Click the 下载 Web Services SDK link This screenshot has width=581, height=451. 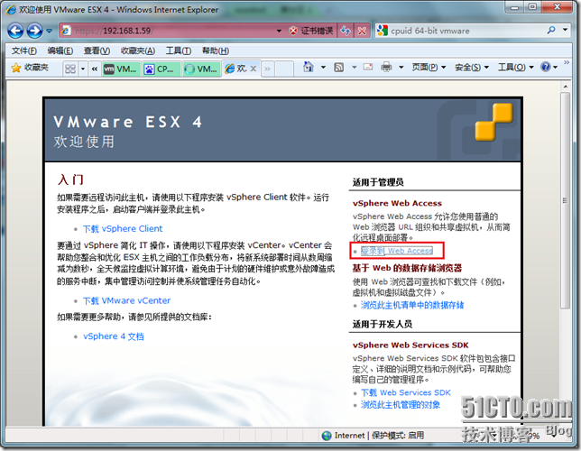[x=406, y=392]
